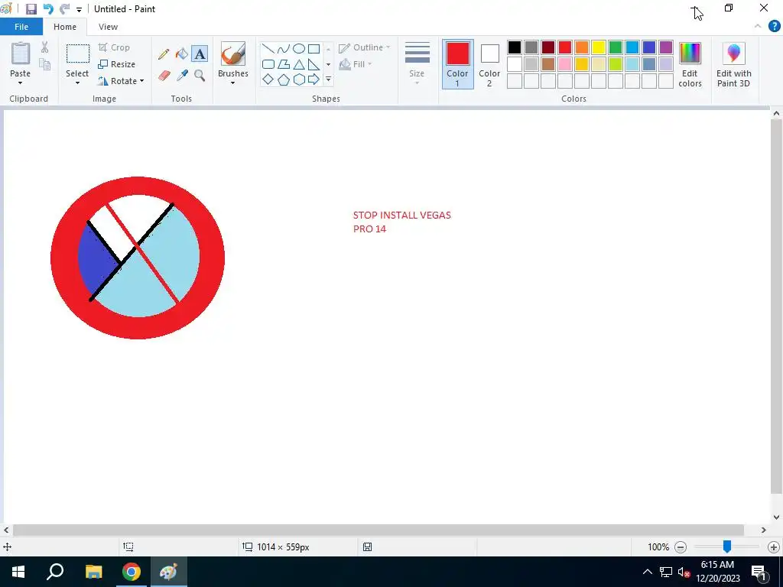The image size is (783, 587).
Task: Choose the Curve shape
Action: 284,49
